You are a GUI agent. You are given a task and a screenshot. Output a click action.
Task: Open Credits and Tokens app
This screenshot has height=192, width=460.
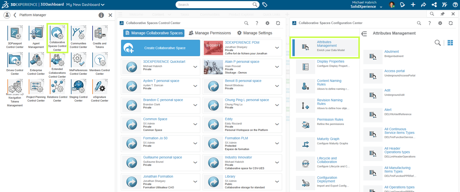coord(100,37)
